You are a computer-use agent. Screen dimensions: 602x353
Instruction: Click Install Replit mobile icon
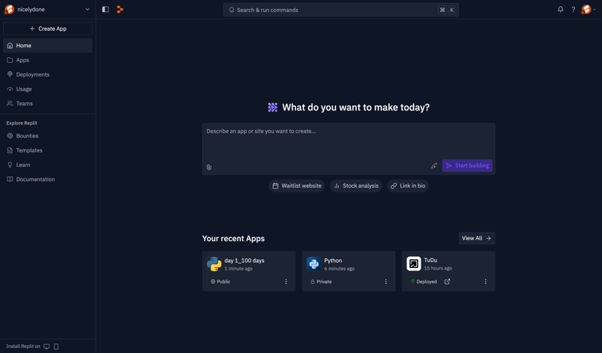click(56, 346)
